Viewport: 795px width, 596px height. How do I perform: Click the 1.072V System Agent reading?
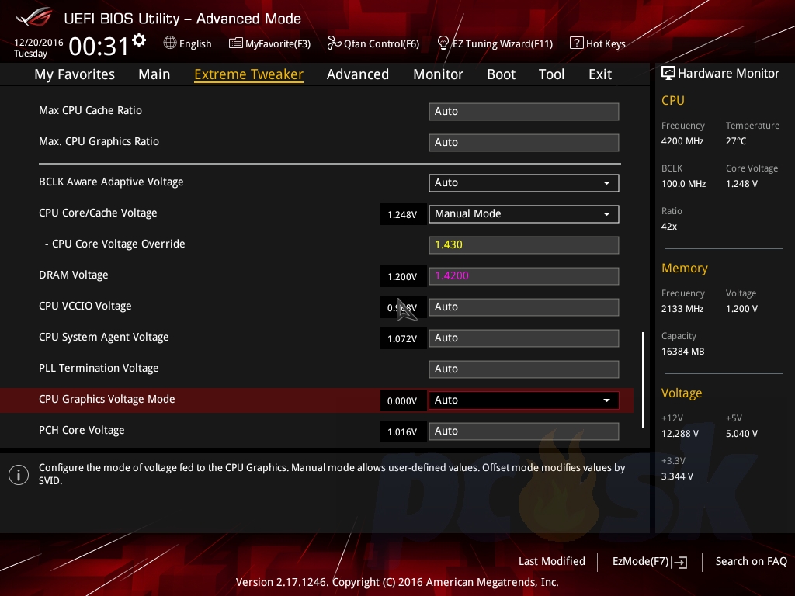pyautogui.click(x=403, y=338)
